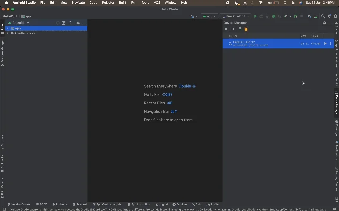This screenshot has height=211, width=339.
Task: Click Create Device plus icon
Action: pos(234,29)
